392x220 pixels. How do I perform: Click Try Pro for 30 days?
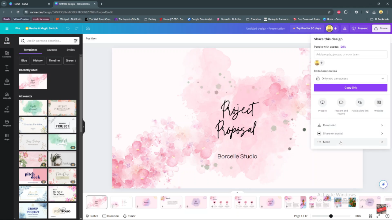[x=307, y=28]
